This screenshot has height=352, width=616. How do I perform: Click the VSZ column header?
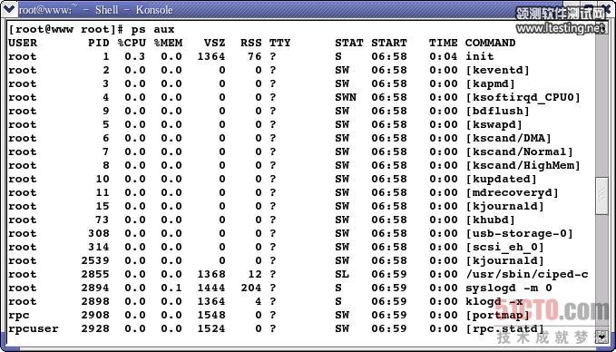point(214,43)
